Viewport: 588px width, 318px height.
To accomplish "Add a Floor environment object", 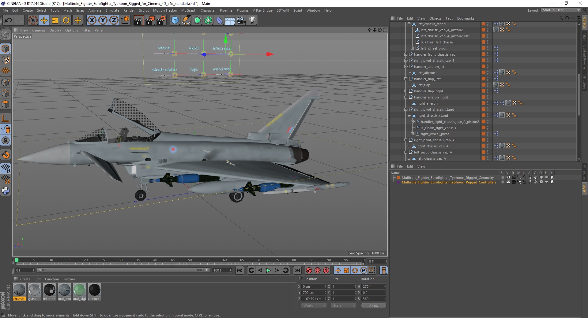I will point(230,20).
